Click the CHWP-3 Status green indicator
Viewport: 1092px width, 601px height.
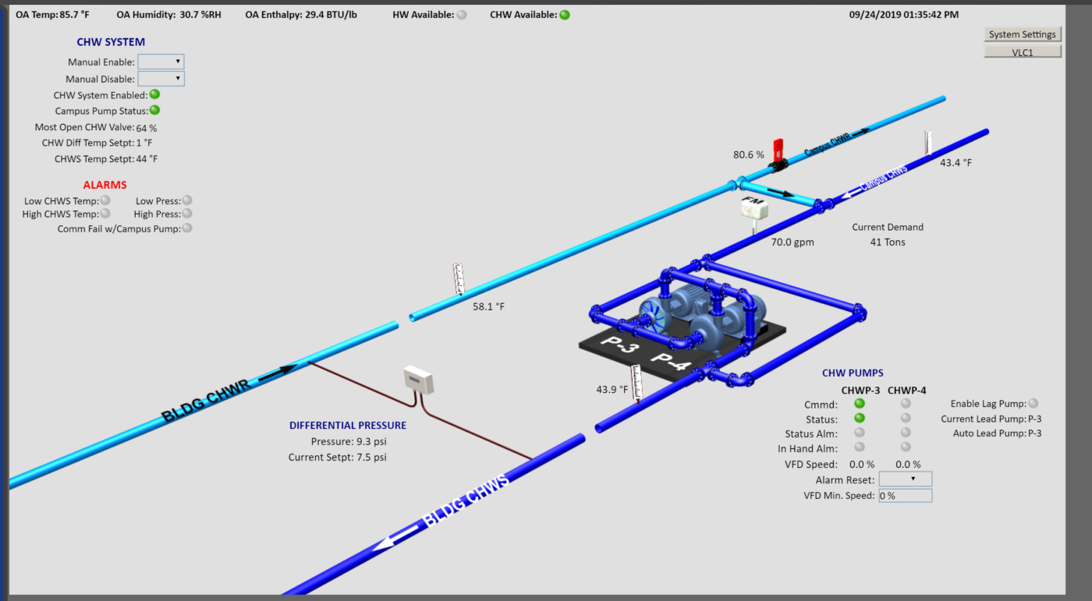pyautogui.click(x=859, y=418)
